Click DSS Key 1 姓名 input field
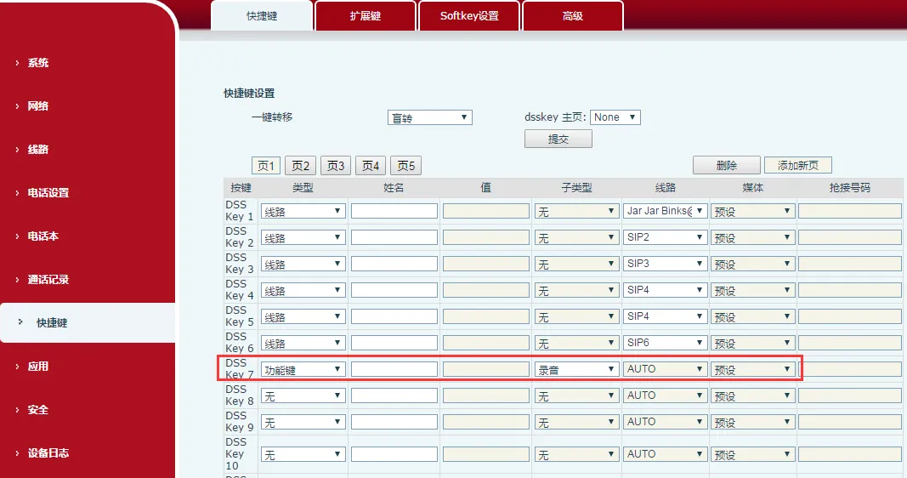Screen dimensions: 907x478 click(x=394, y=211)
